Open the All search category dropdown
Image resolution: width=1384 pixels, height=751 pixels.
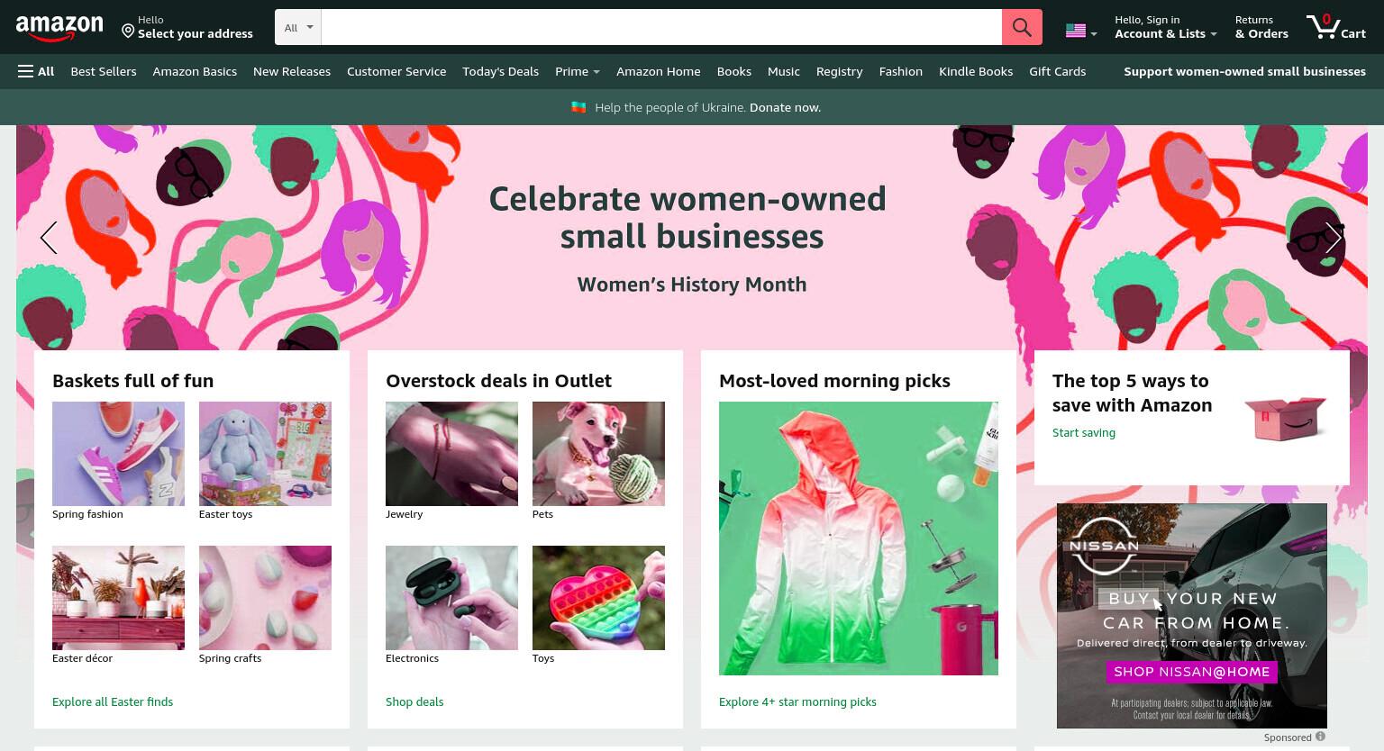(298, 27)
